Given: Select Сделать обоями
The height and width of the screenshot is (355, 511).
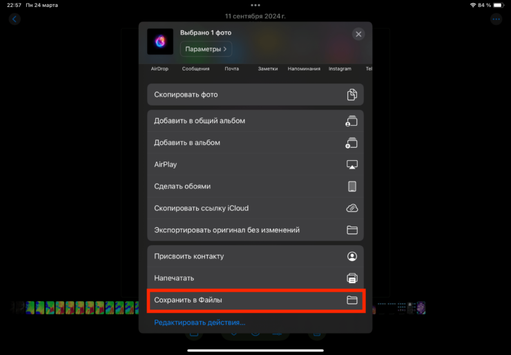Looking at the screenshot, I should [255, 186].
